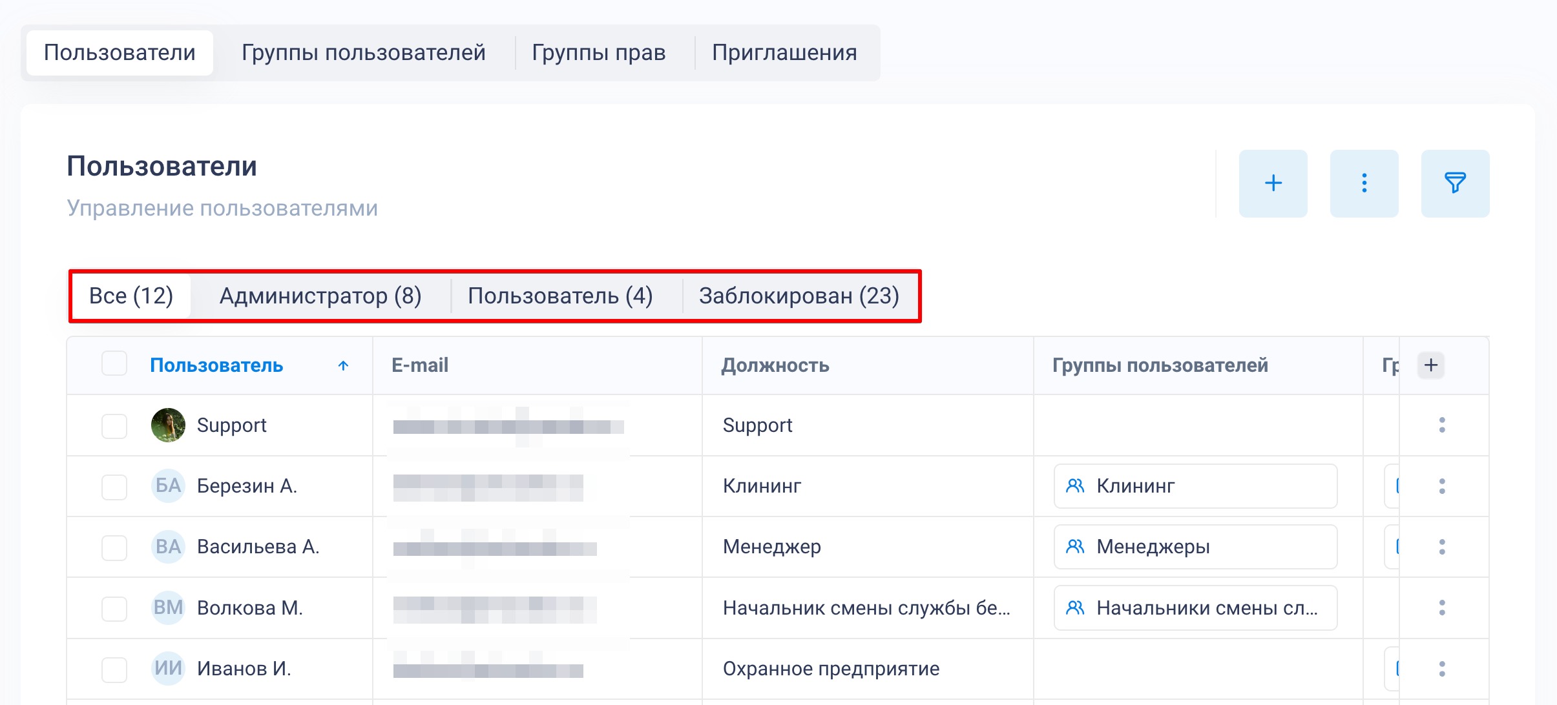Open the Начальники смены user group tag
The height and width of the screenshot is (705, 1557).
(1195, 608)
